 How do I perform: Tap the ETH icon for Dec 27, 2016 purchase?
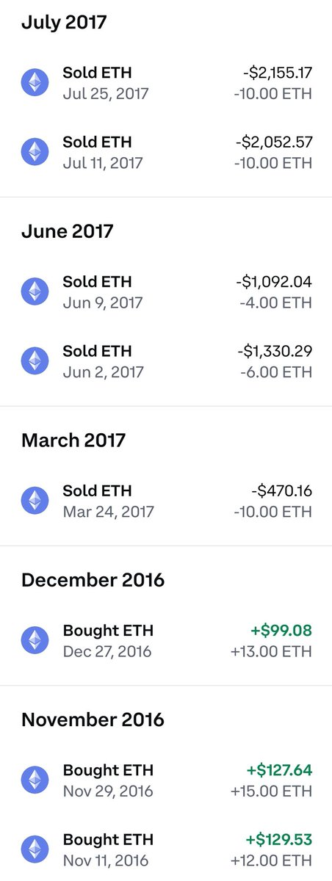click(35, 640)
